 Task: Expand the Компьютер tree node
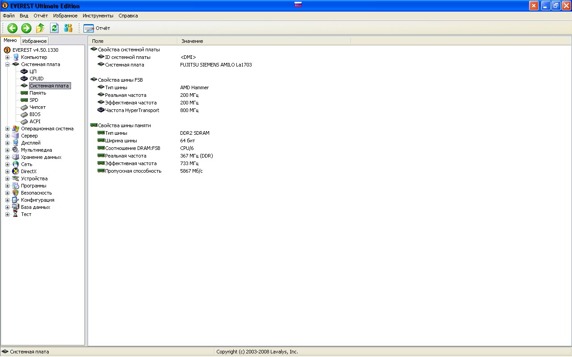pyautogui.click(x=7, y=57)
